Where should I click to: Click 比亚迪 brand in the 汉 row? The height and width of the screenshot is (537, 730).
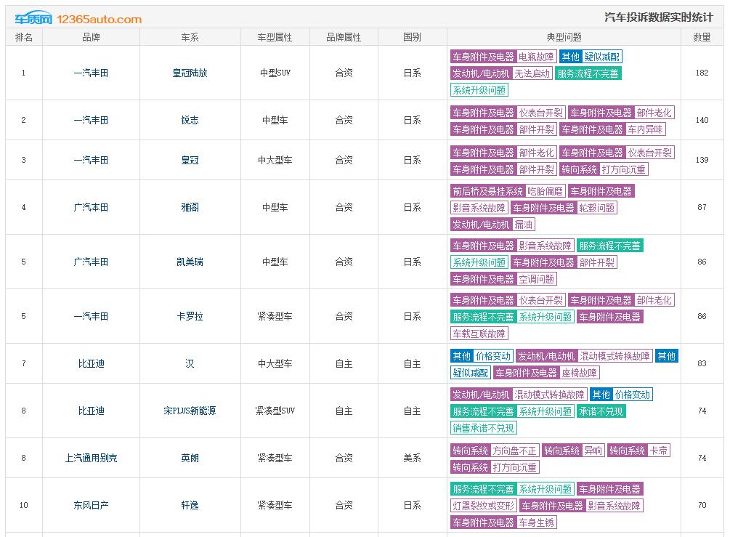coord(91,364)
